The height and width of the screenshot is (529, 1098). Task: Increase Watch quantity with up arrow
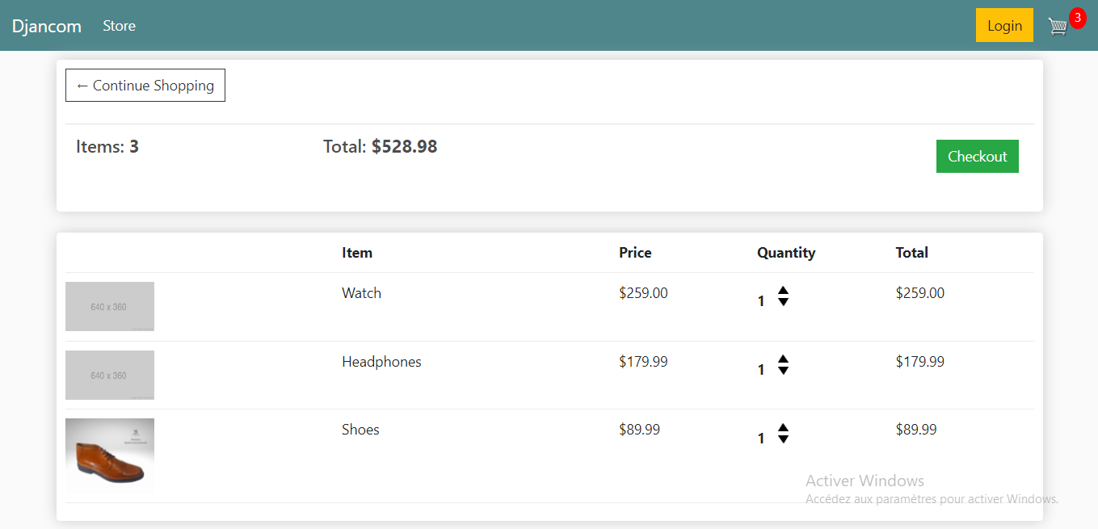point(783,291)
